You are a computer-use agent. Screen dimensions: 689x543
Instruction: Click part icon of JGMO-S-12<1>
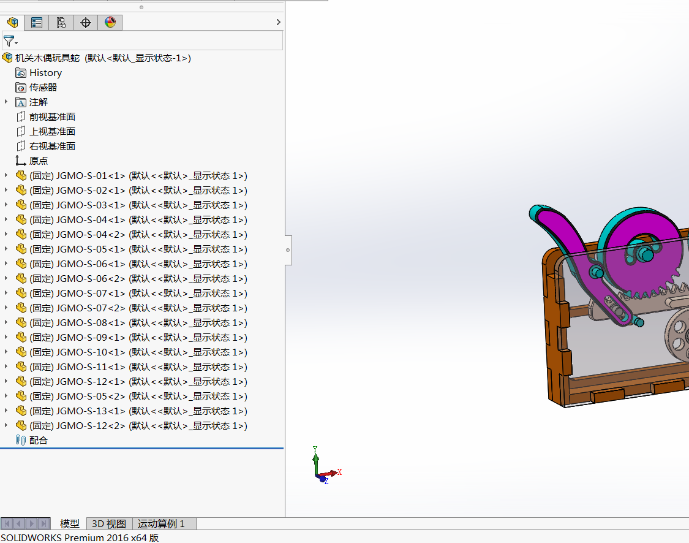[21, 381]
